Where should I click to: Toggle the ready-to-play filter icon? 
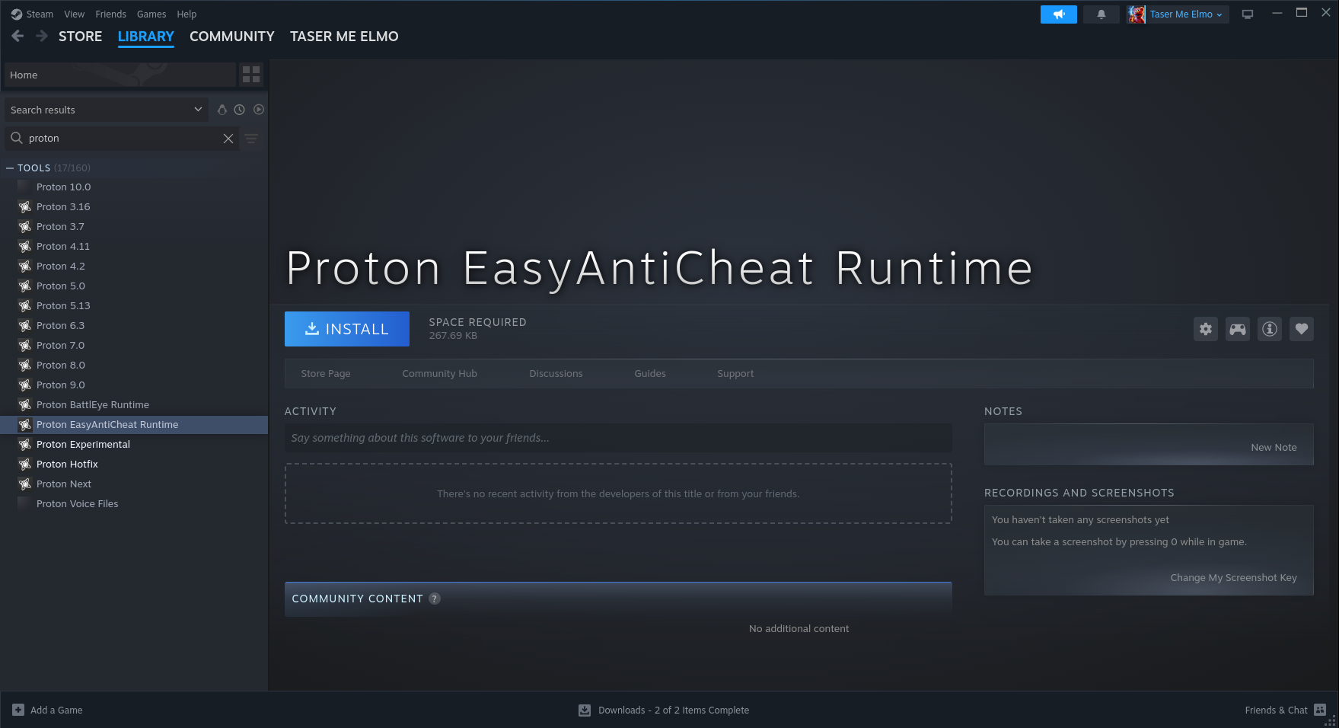[x=259, y=110]
